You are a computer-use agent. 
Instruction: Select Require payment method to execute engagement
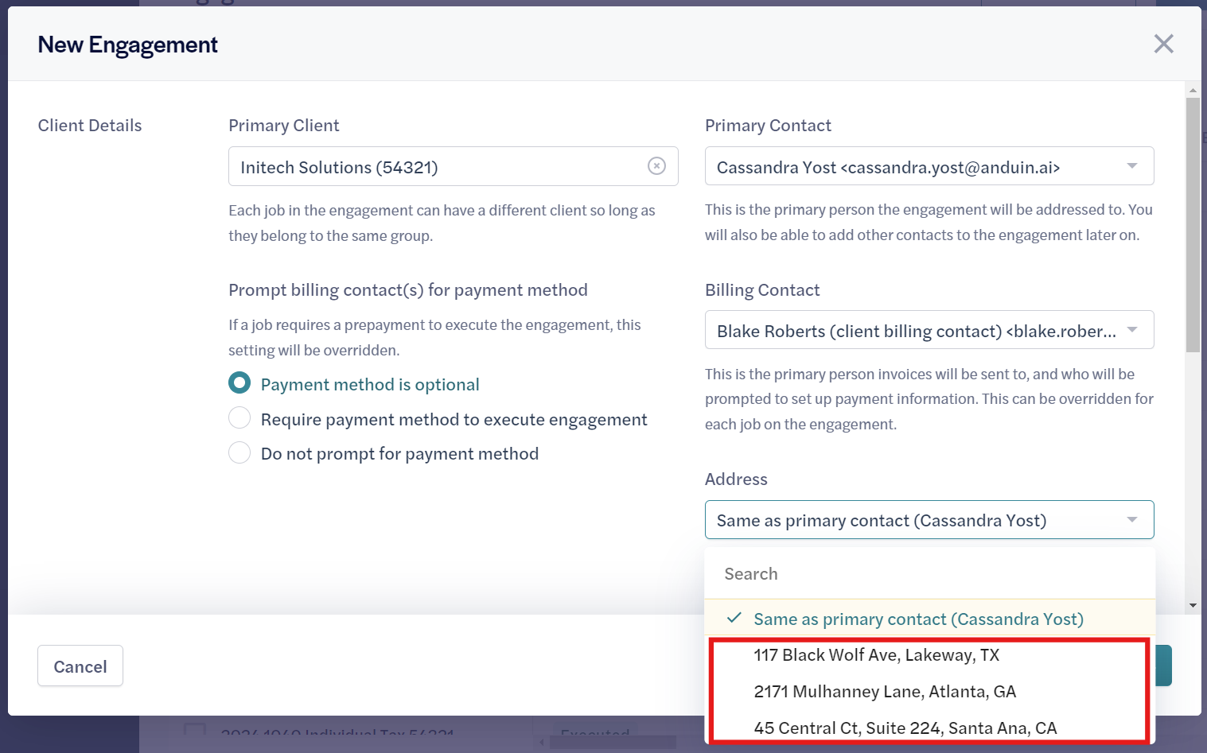239,418
